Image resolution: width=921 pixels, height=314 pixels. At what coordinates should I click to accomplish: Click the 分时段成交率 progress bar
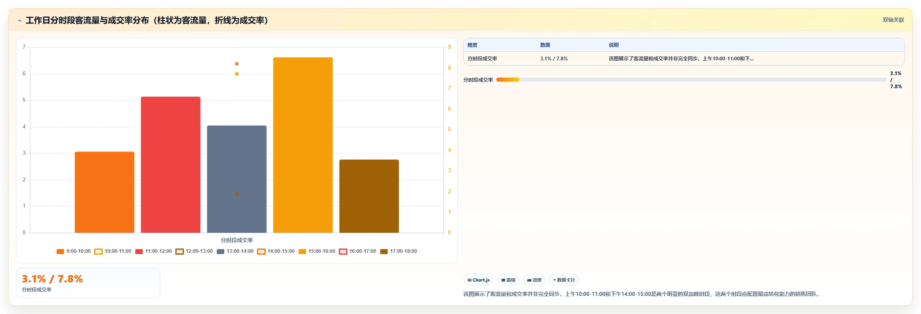point(691,80)
